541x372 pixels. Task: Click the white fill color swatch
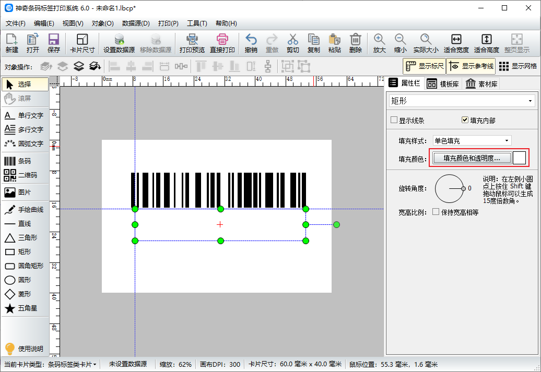[519, 158]
